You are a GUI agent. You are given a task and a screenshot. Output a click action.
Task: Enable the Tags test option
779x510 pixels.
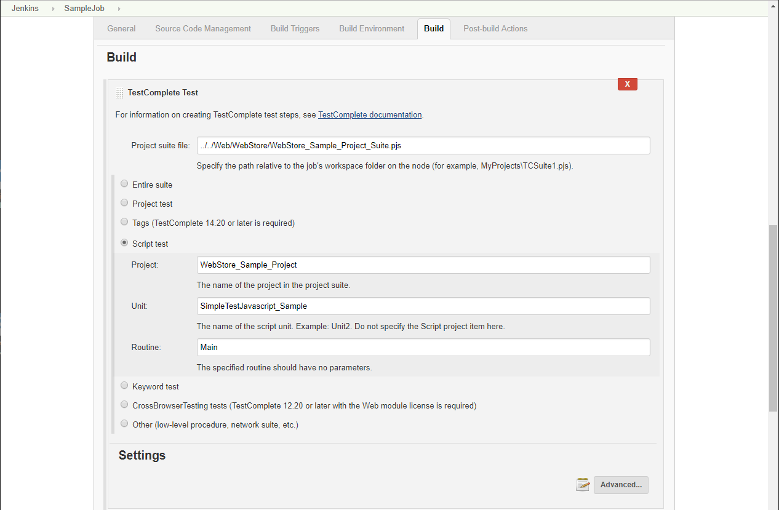pyautogui.click(x=124, y=221)
